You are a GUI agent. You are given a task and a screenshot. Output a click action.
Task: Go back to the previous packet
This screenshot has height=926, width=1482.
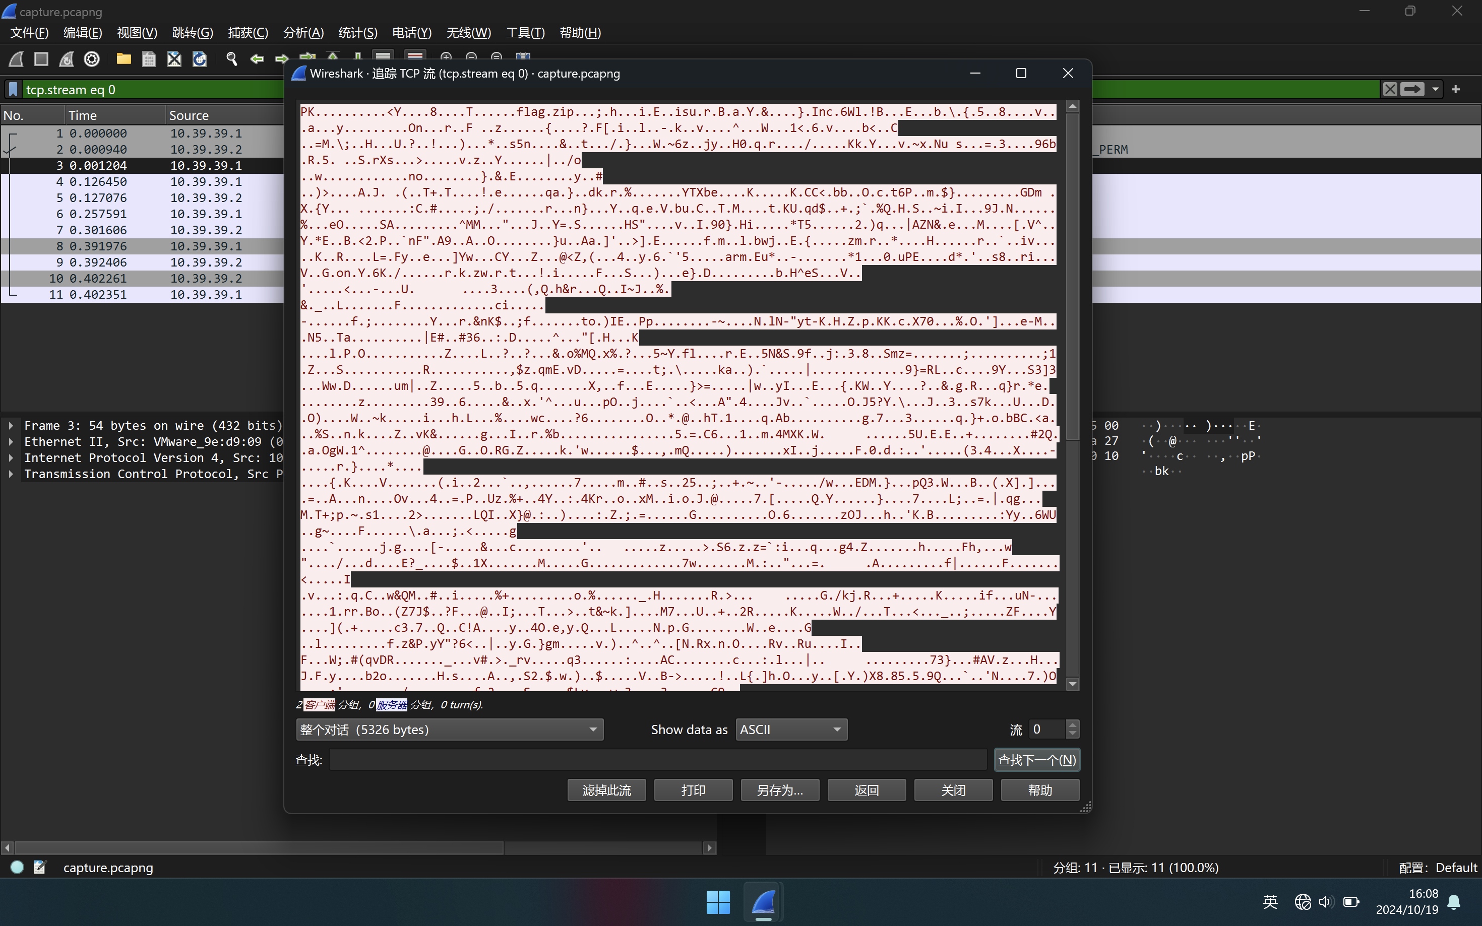coord(257,59)
